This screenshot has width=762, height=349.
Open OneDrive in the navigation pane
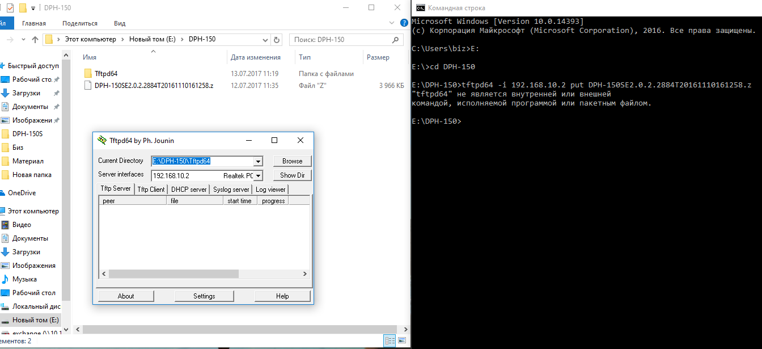22,193
